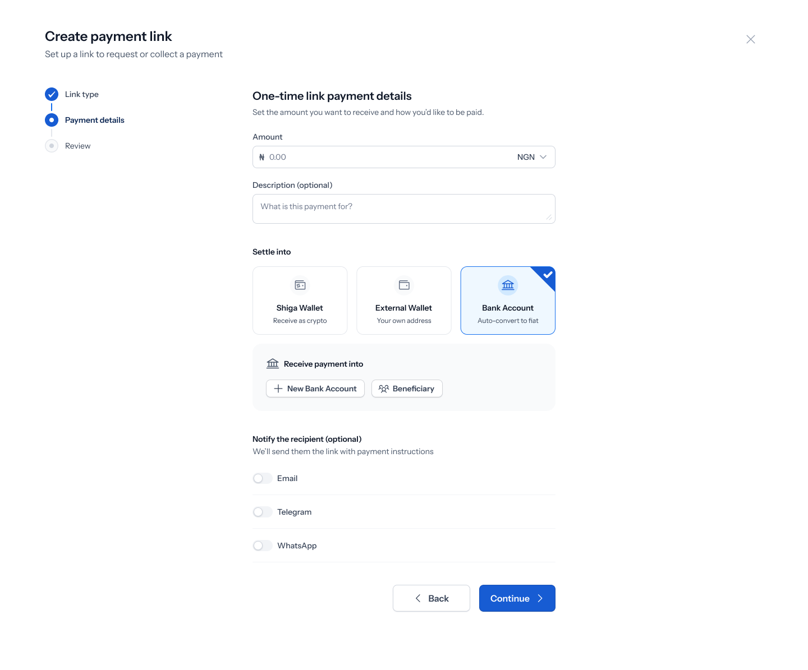Go Back to previous step
This screenshot has width=808, height=670.
click(x=431, y=598)
